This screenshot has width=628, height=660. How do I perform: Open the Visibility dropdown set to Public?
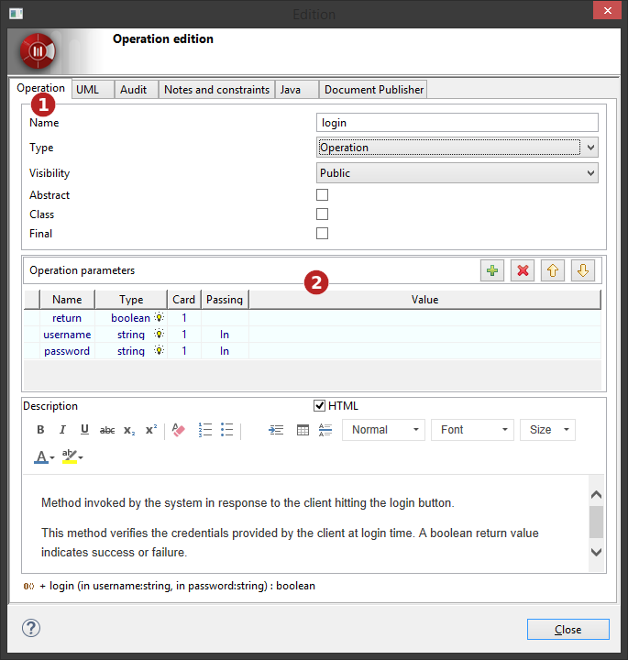click(x=457, y=173)
